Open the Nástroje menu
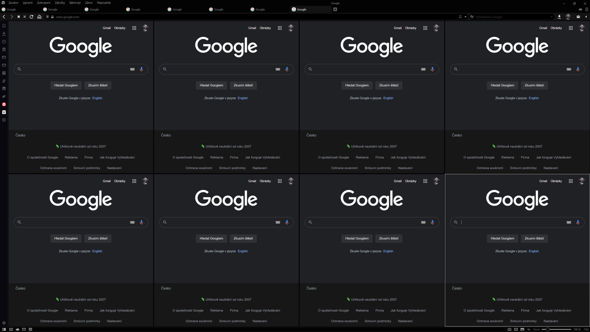The image size is (590, 332). coord(75,3)
